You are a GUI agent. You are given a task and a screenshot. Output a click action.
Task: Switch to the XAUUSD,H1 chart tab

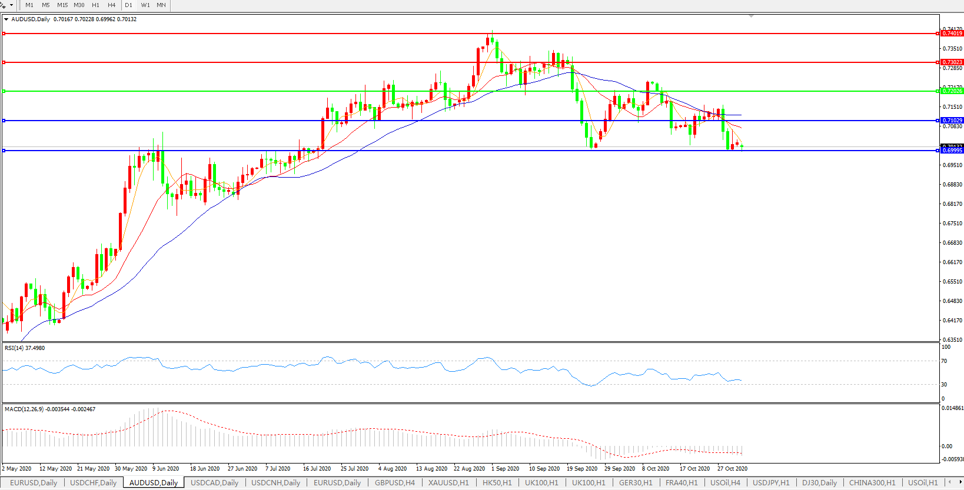pyautogui.click(x=448, y=483)
